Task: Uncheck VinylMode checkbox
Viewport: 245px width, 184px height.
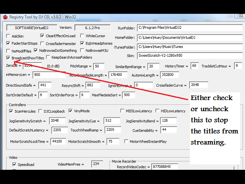Action: (x=70, y=111)
